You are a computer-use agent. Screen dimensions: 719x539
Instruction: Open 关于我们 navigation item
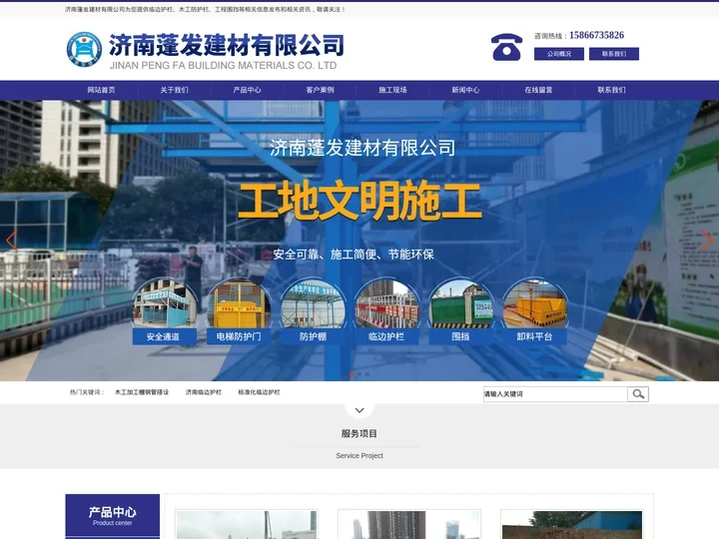[174, 90]
